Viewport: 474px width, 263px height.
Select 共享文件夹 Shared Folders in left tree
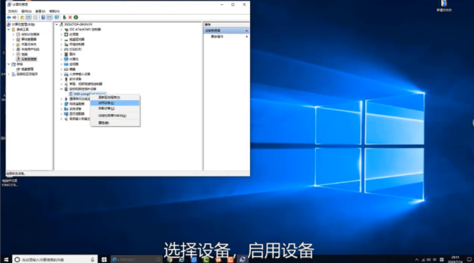coord(29,44)
